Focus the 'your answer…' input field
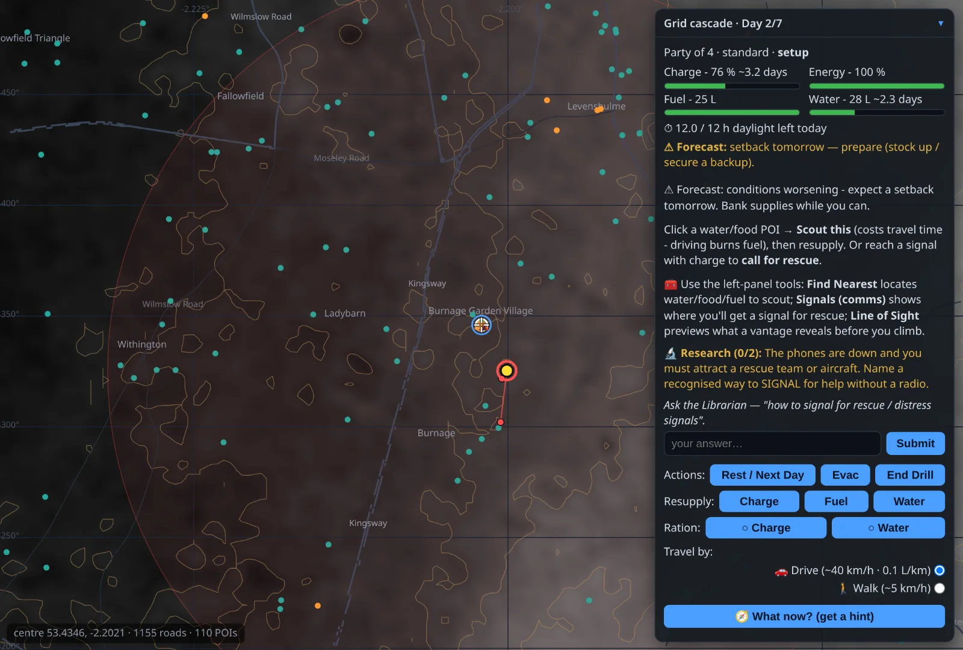963x650 pixels. tap(772, 444)
